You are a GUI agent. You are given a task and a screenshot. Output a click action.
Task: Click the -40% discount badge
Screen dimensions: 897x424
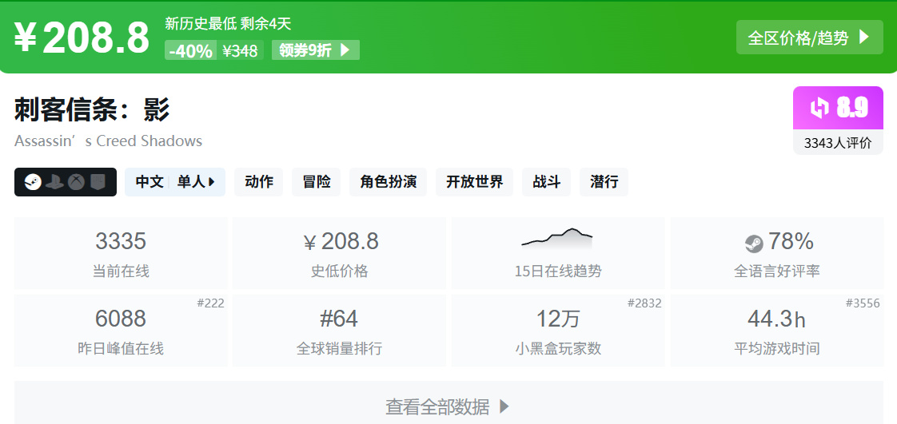click(190, 51)
